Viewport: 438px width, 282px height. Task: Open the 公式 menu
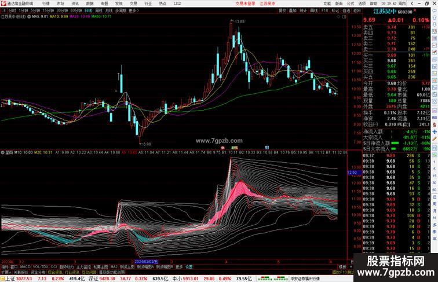coord(351,3)
